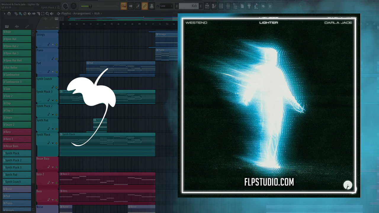Select the Slice tool
The width and height of the screenshot is (379, 213).
(x=38, y=14)
